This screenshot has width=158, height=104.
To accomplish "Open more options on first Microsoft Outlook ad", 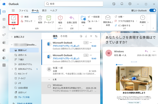I will click(x=91, y=43).
